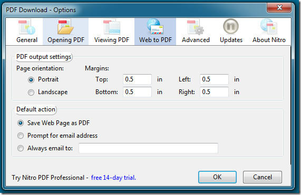Viewport: 301px width, 195px height.
Task: Switch to the About Nitro tab label
Action: tap(269, 40)
